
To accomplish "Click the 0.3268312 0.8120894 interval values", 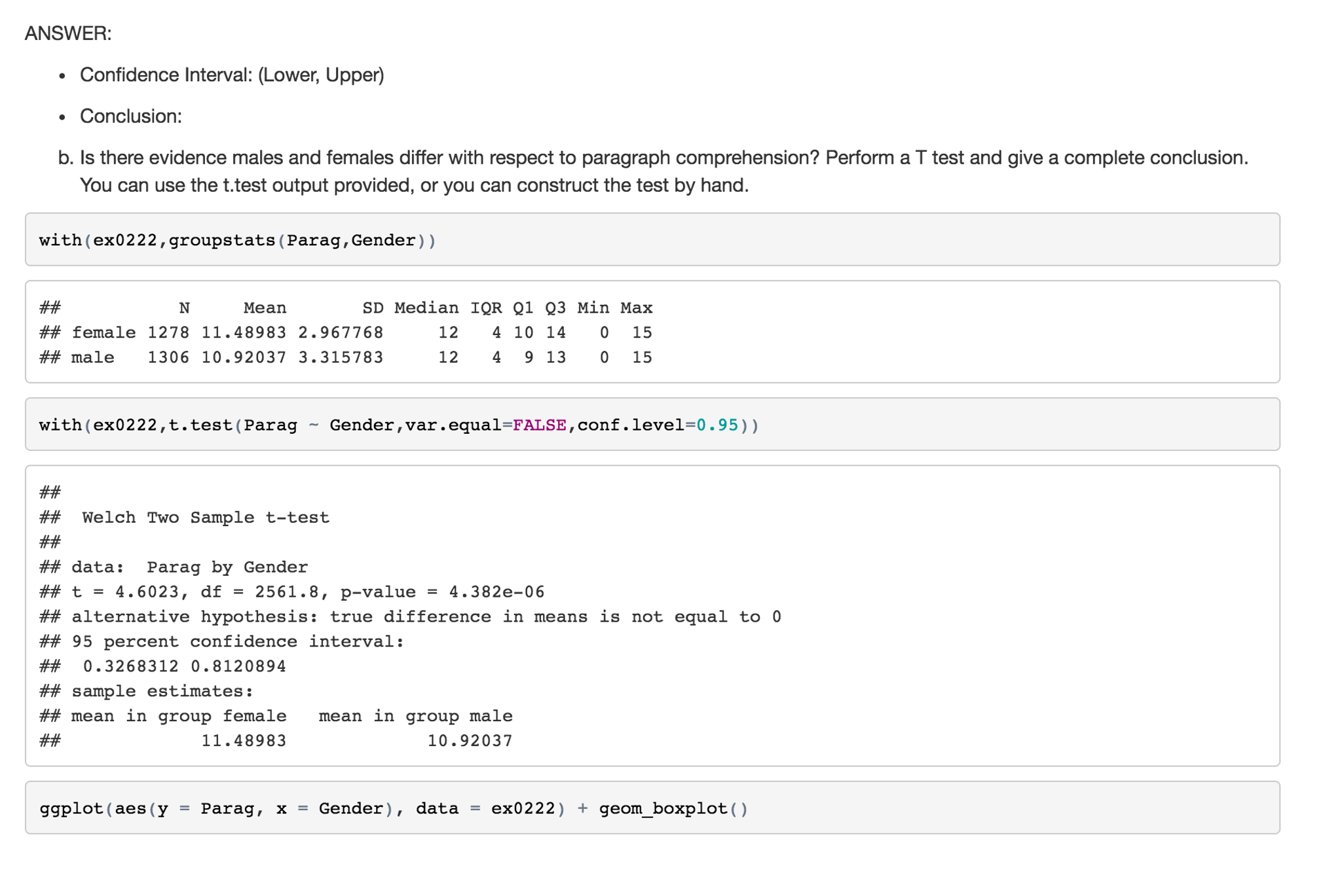I will click(184, 667).
